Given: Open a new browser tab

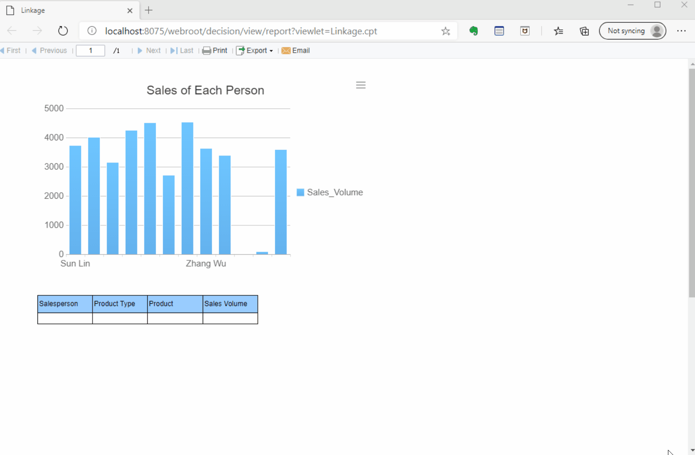Looking at the screenshot, I should pos(149,10).
